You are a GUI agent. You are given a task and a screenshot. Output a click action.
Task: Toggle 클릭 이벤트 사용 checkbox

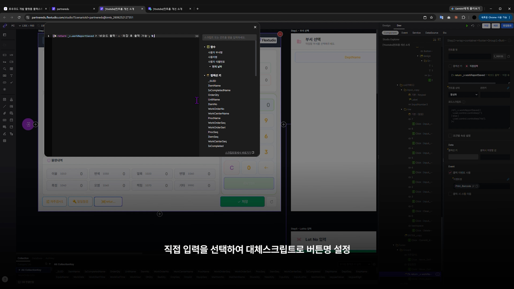pyautogui.click(x=450, y=173)
